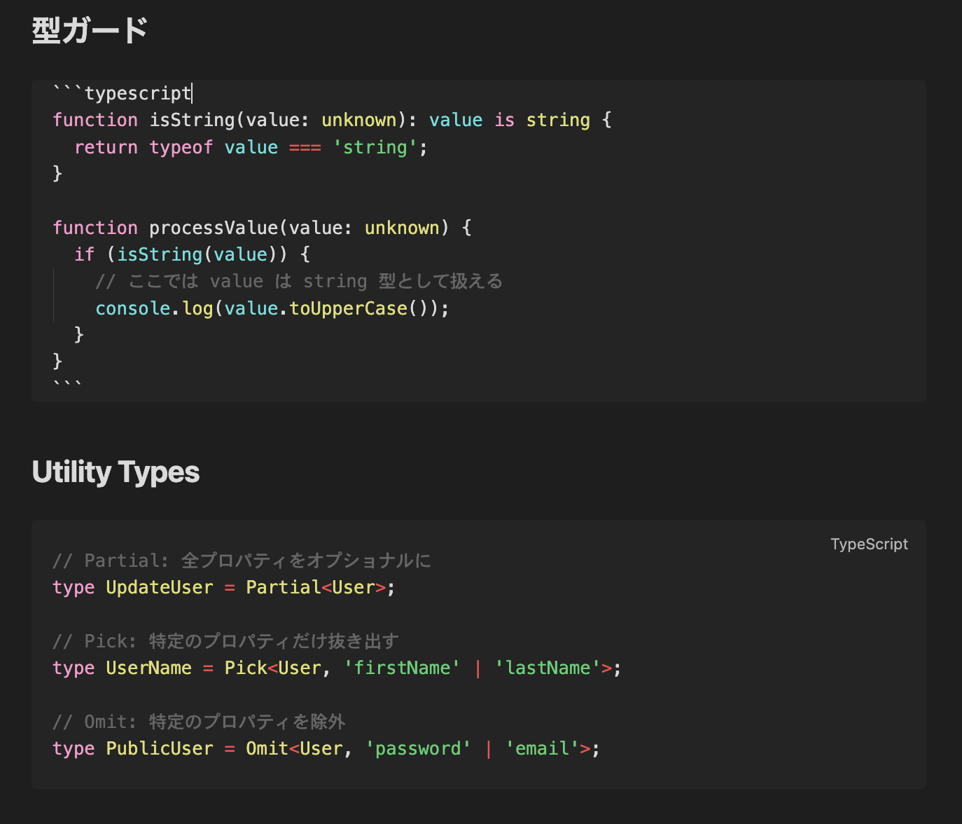The height and width of the screenshot is (824, 962).
Task: Click the PublicUser type declaration
Action: pyautogui.click(x=160, y=748)
